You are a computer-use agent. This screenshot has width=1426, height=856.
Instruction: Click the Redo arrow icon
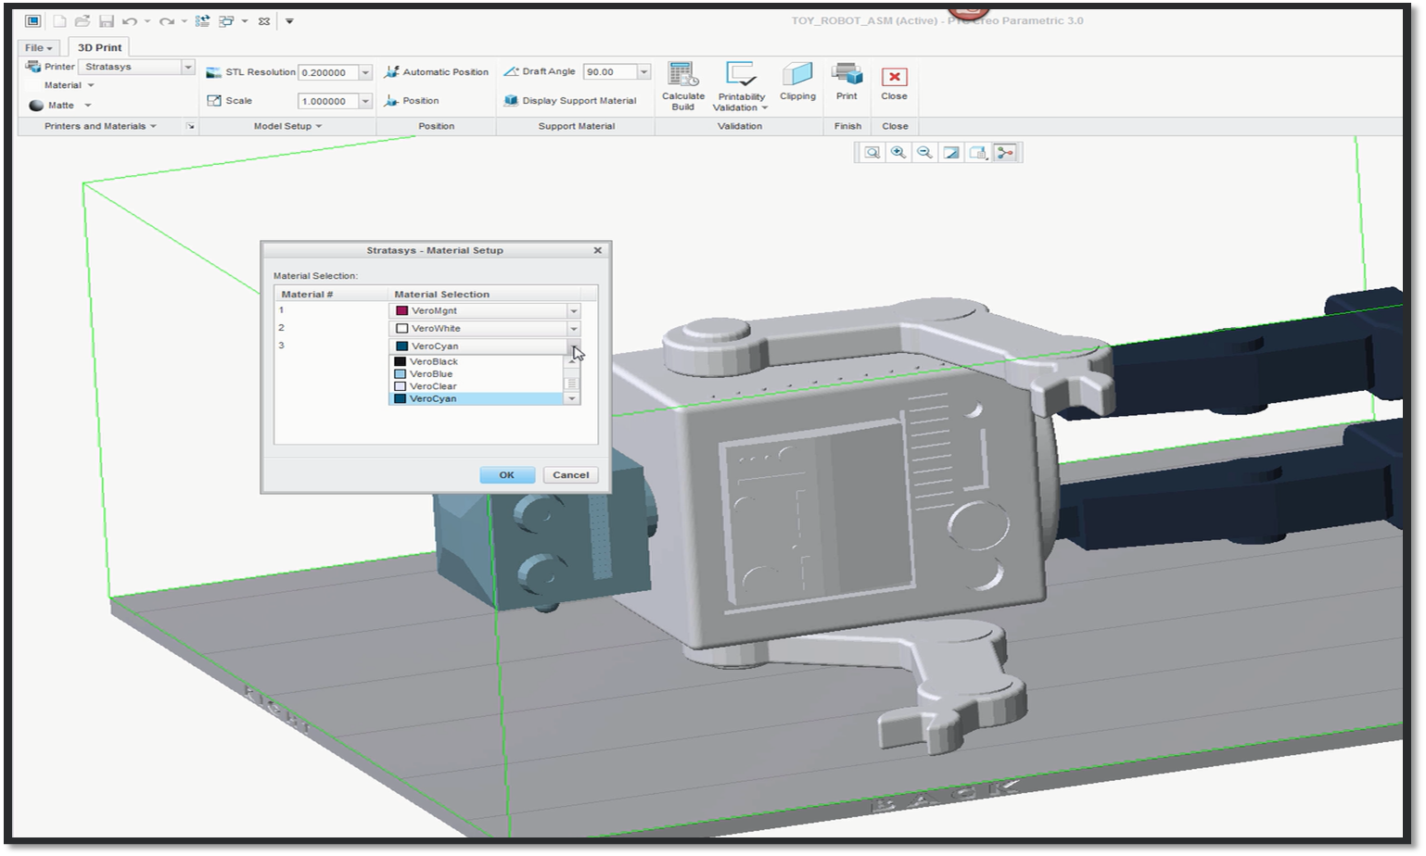[166, 20]
